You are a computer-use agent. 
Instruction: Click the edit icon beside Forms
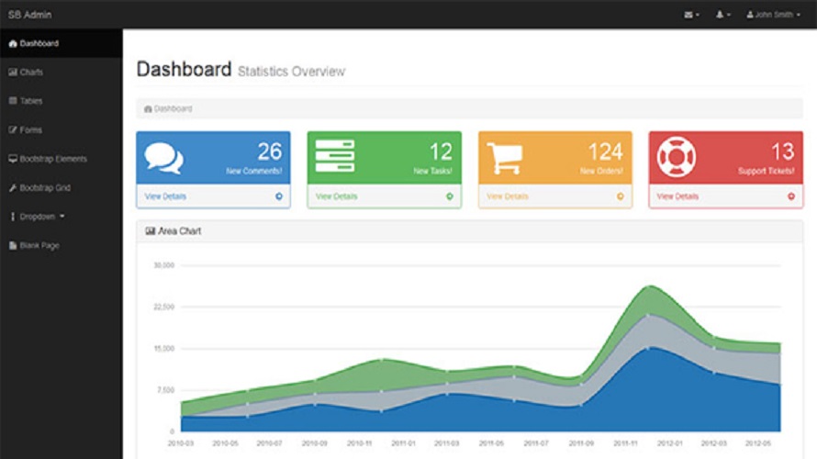pos(13,129)
